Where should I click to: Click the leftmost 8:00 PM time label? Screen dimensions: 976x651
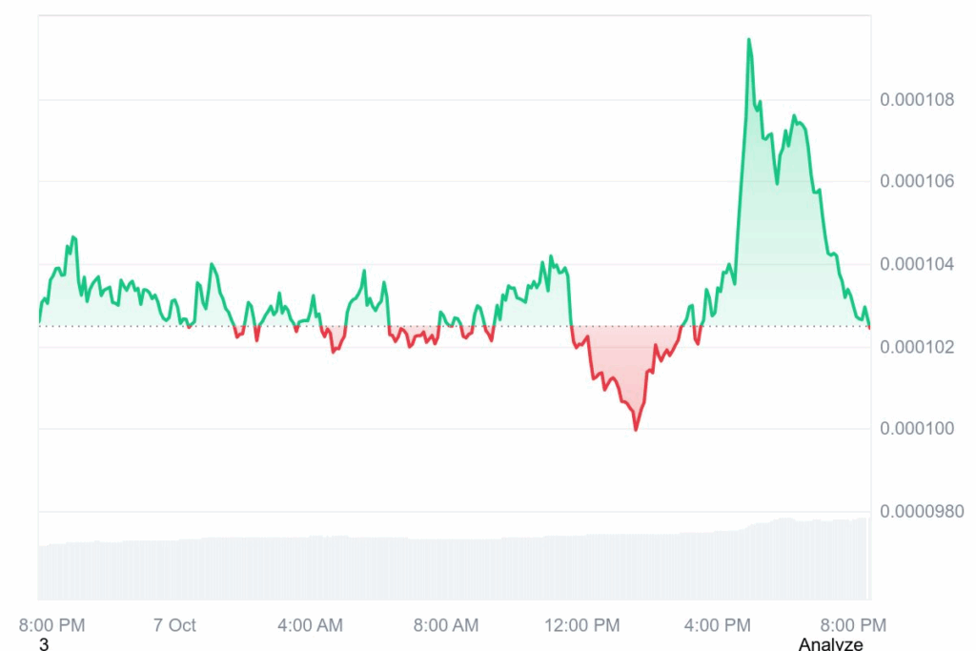click(x=52, y=625)
